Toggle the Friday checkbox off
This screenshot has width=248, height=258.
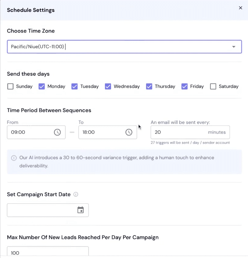tap(185, 87)
